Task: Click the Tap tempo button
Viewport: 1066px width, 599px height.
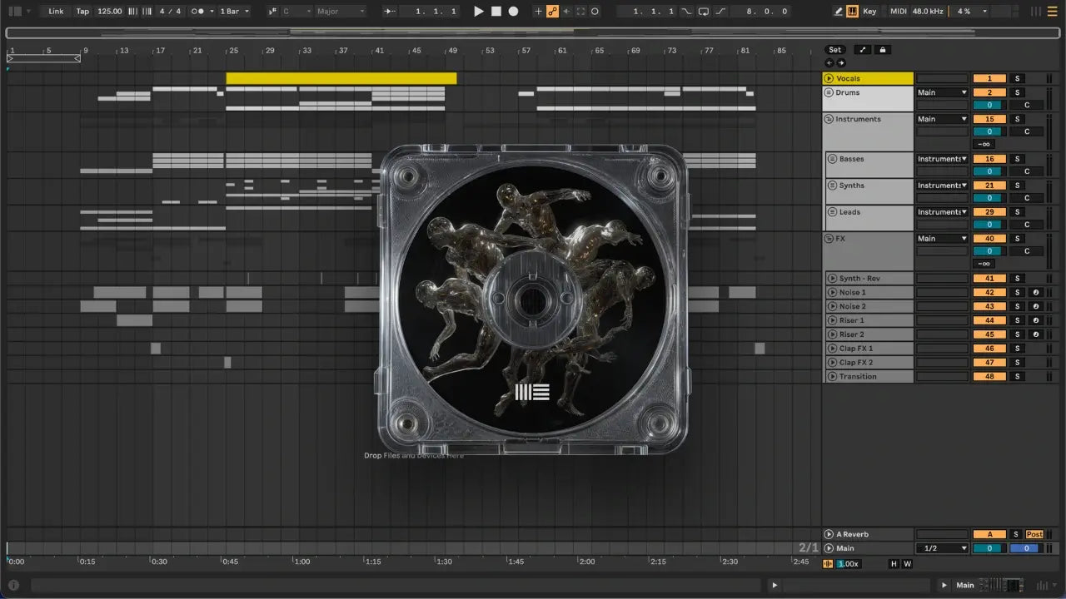Action: click(x=82, y=12)
